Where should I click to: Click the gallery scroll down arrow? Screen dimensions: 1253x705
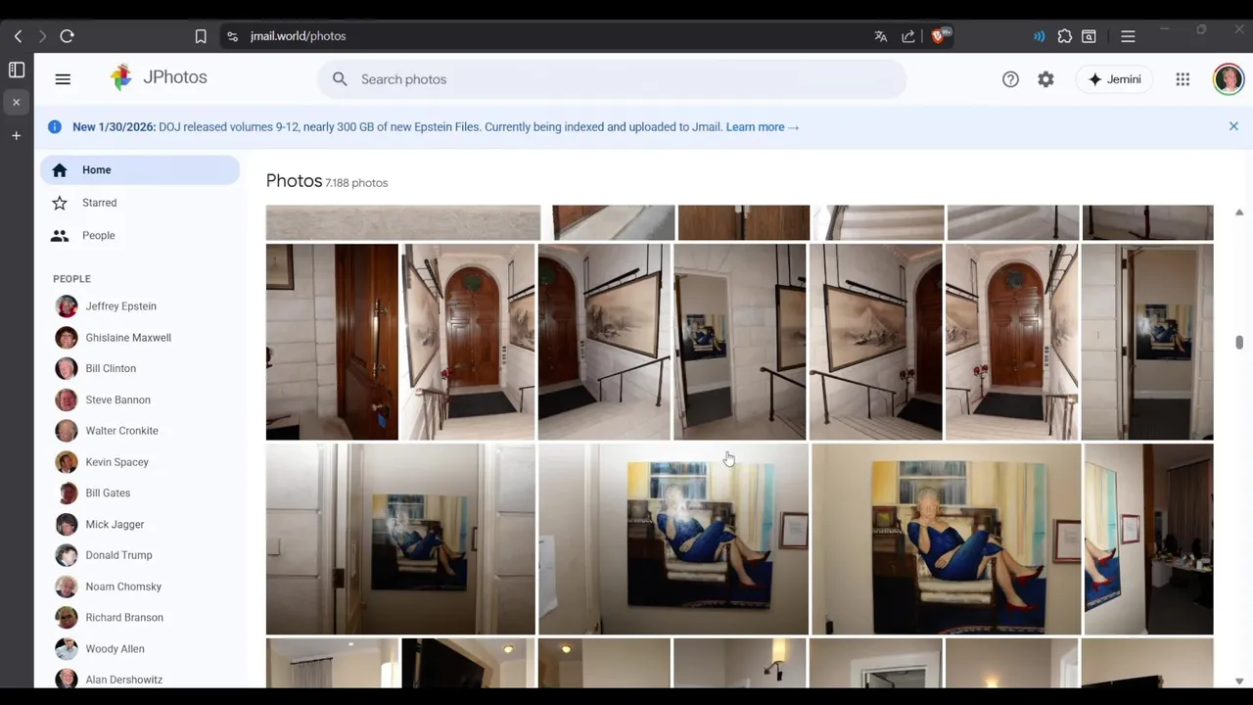point(1239,681)
